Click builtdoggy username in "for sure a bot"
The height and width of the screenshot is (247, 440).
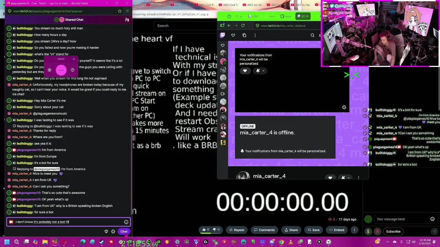[x=25, y=212]
